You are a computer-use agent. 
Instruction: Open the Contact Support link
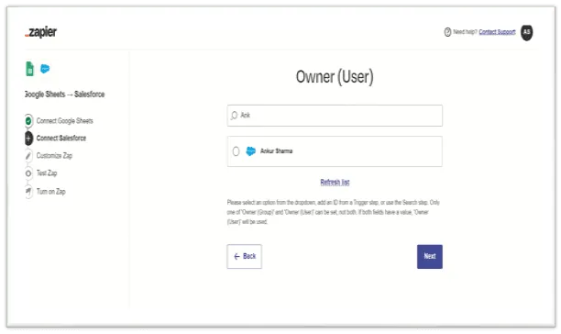click(497, 32)
